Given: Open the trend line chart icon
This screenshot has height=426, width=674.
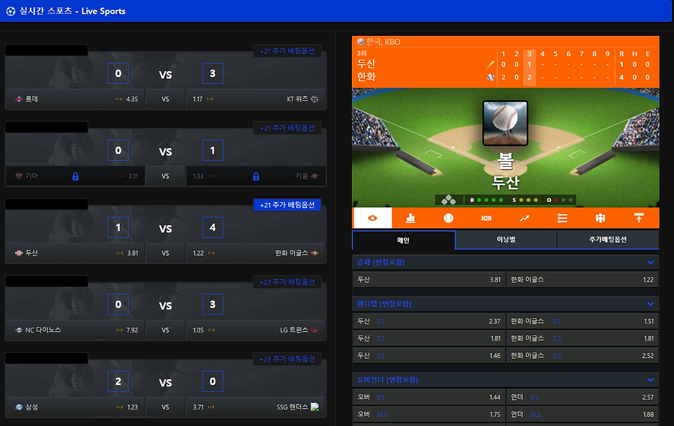Looking at the screenshot, I should coord(524,219).
